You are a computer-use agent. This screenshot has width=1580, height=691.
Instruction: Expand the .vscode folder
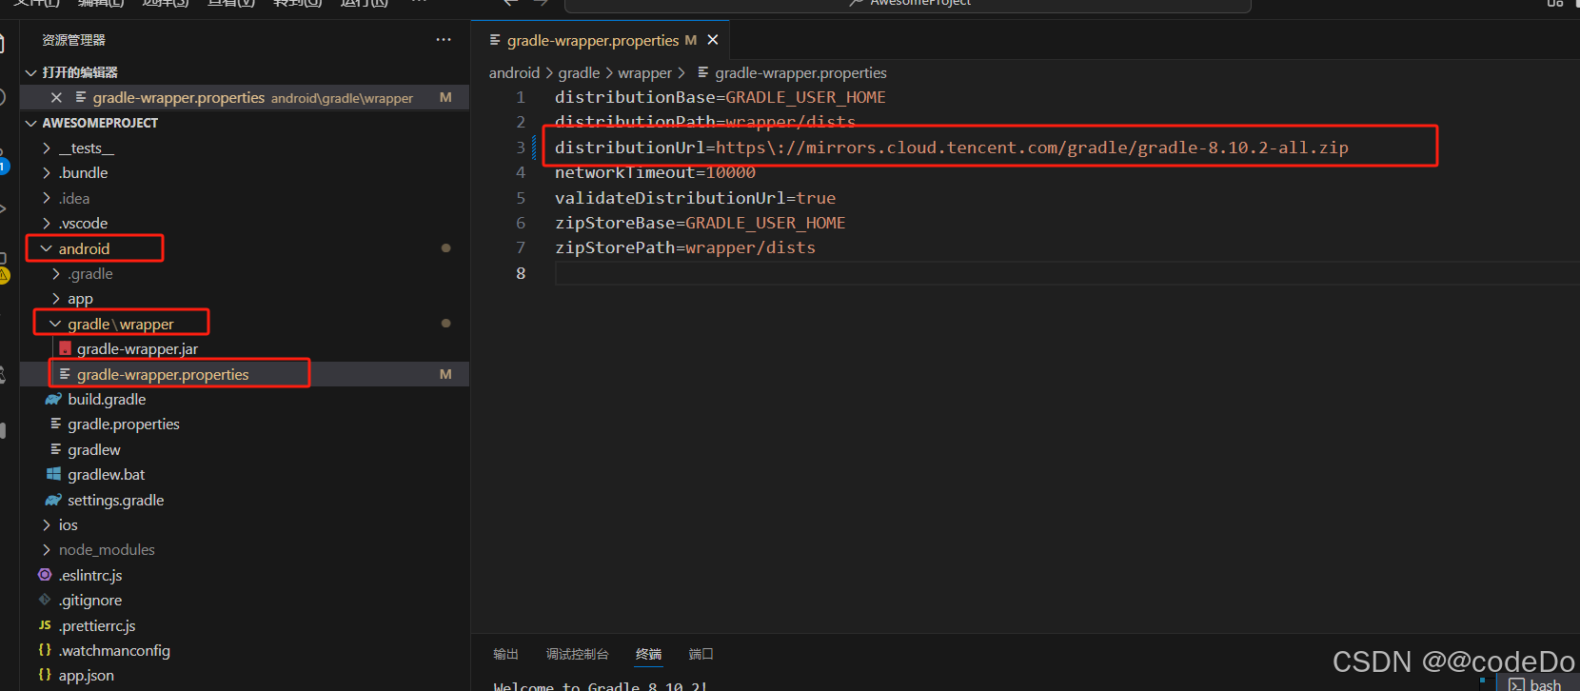click(47, 224)
